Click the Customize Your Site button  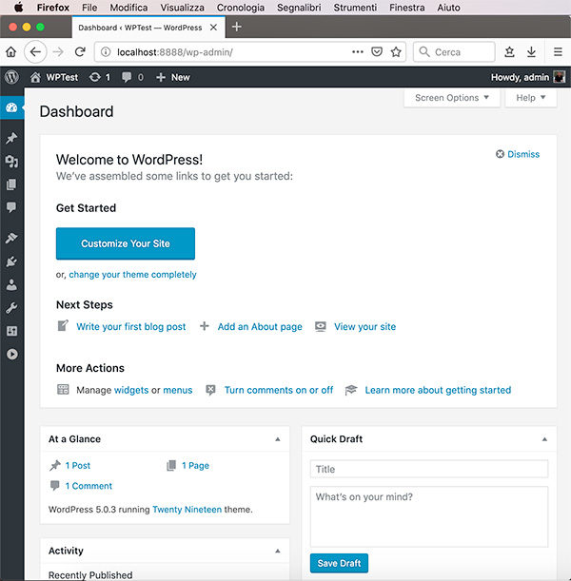click(x=126, y=243)
